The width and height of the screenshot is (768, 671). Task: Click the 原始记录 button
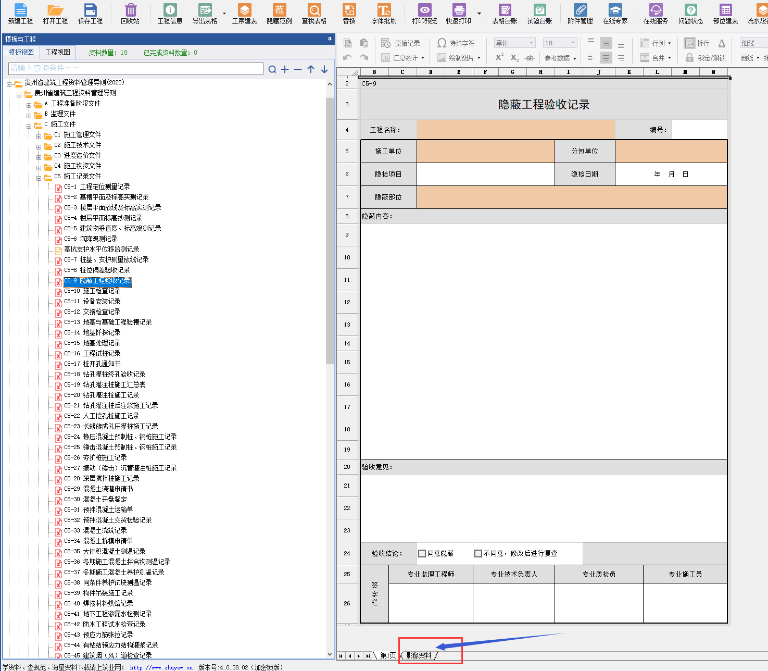pos(400,43)
